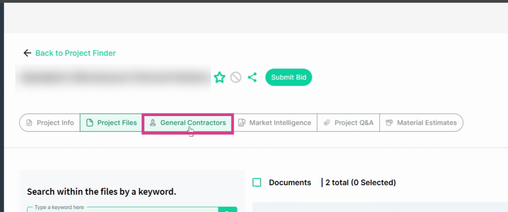Click the Project Q&A tab icon
The width and height of the screenshot is (508, 212).
(327, 123)
